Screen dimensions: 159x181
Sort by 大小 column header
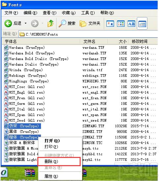point(118,42)
